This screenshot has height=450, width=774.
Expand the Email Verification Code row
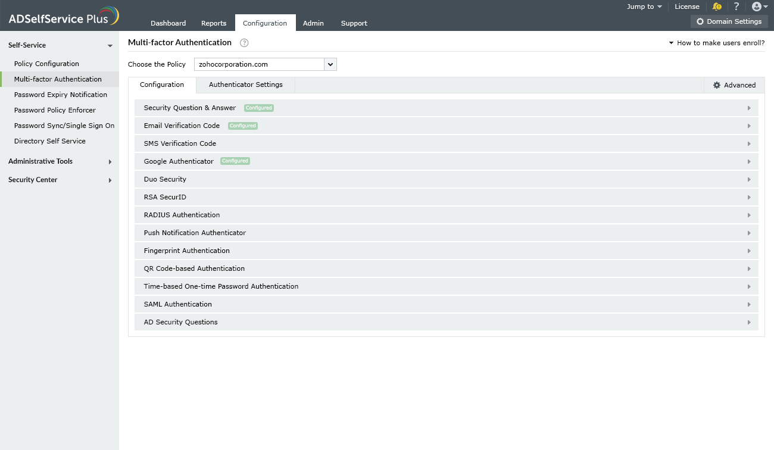point(447,126)
